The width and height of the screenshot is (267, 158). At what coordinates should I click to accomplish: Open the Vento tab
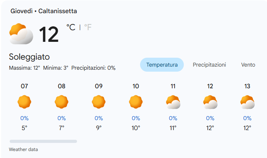point(248,65)
